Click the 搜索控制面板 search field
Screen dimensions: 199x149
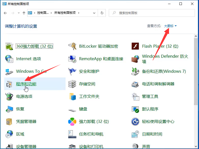[x=154, y=13]
